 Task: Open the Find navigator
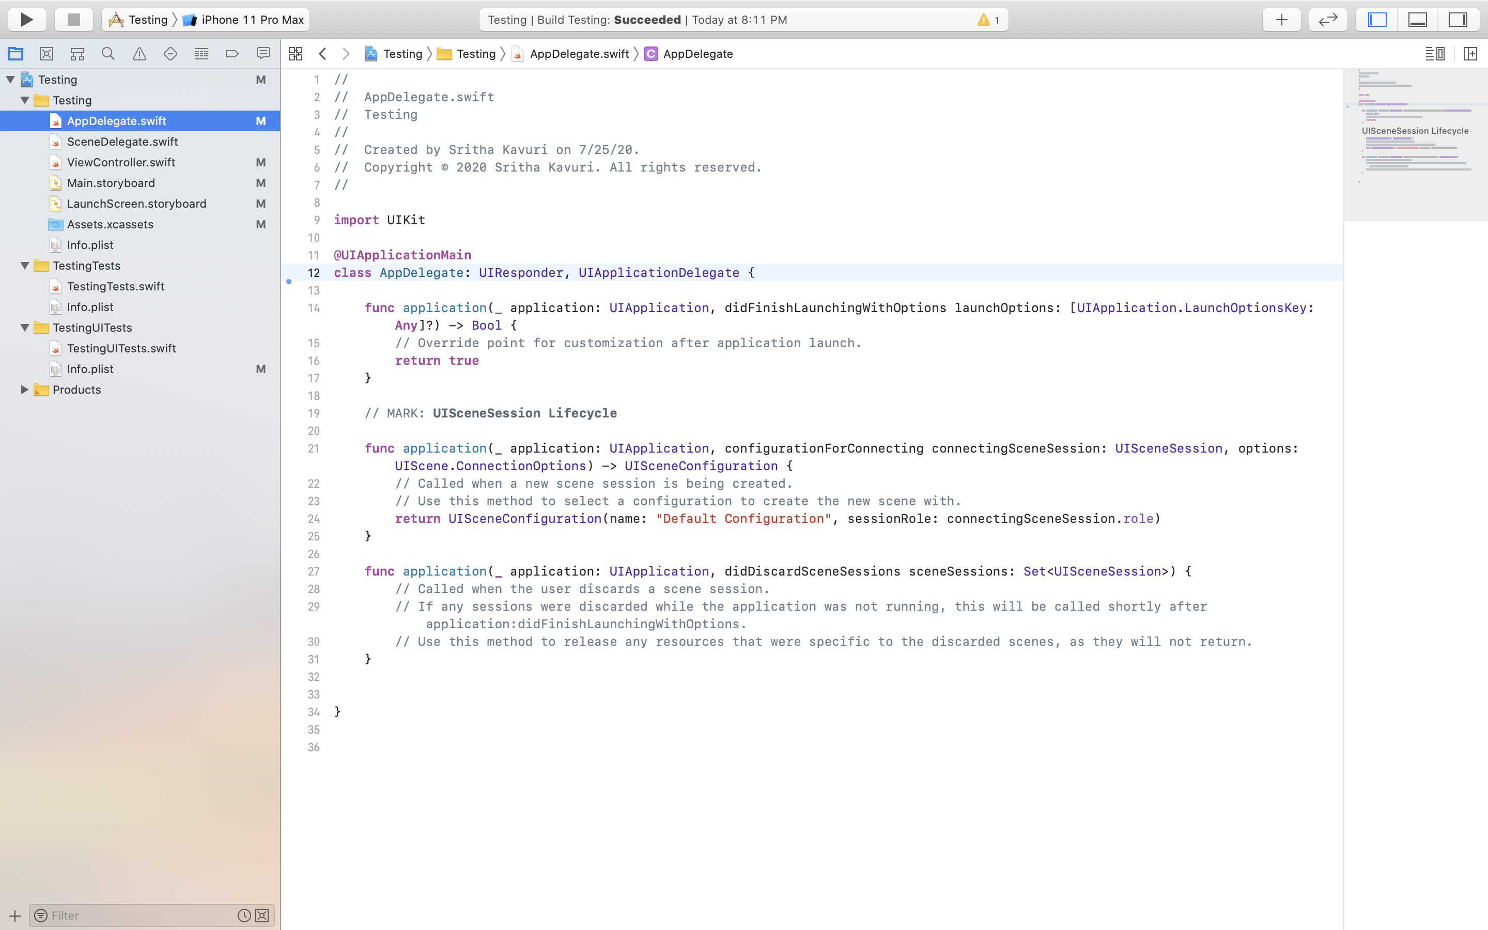tap(108, 54)
